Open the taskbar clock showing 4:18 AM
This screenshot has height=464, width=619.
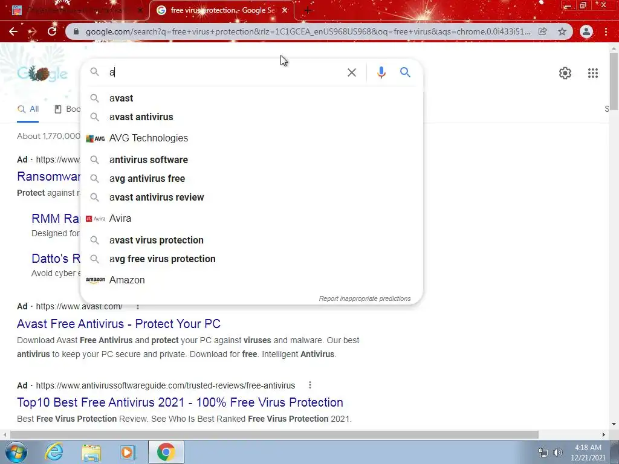tap(588, 453)
